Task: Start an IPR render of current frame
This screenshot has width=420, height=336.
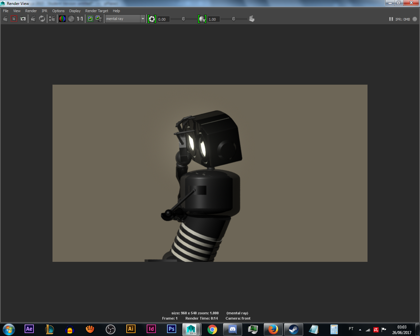Action: (x=33, y=19)
